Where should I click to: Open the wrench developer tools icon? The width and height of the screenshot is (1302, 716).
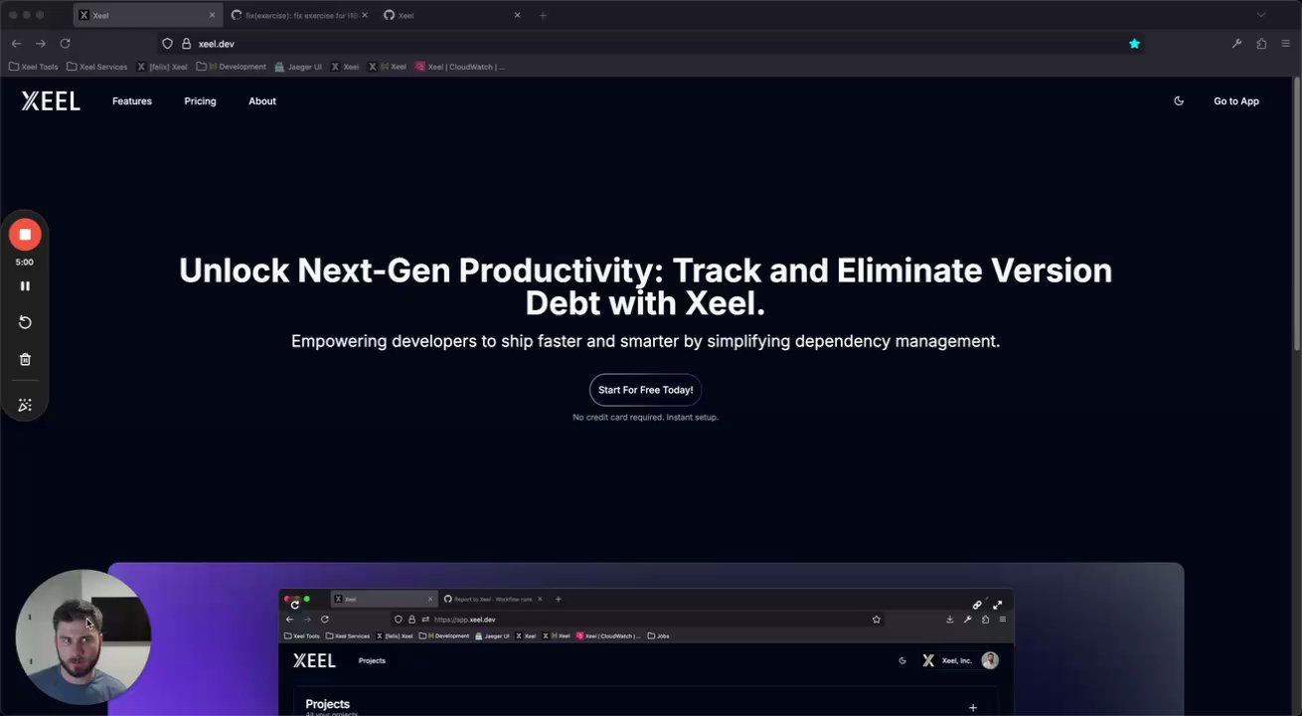(1236, 44)
